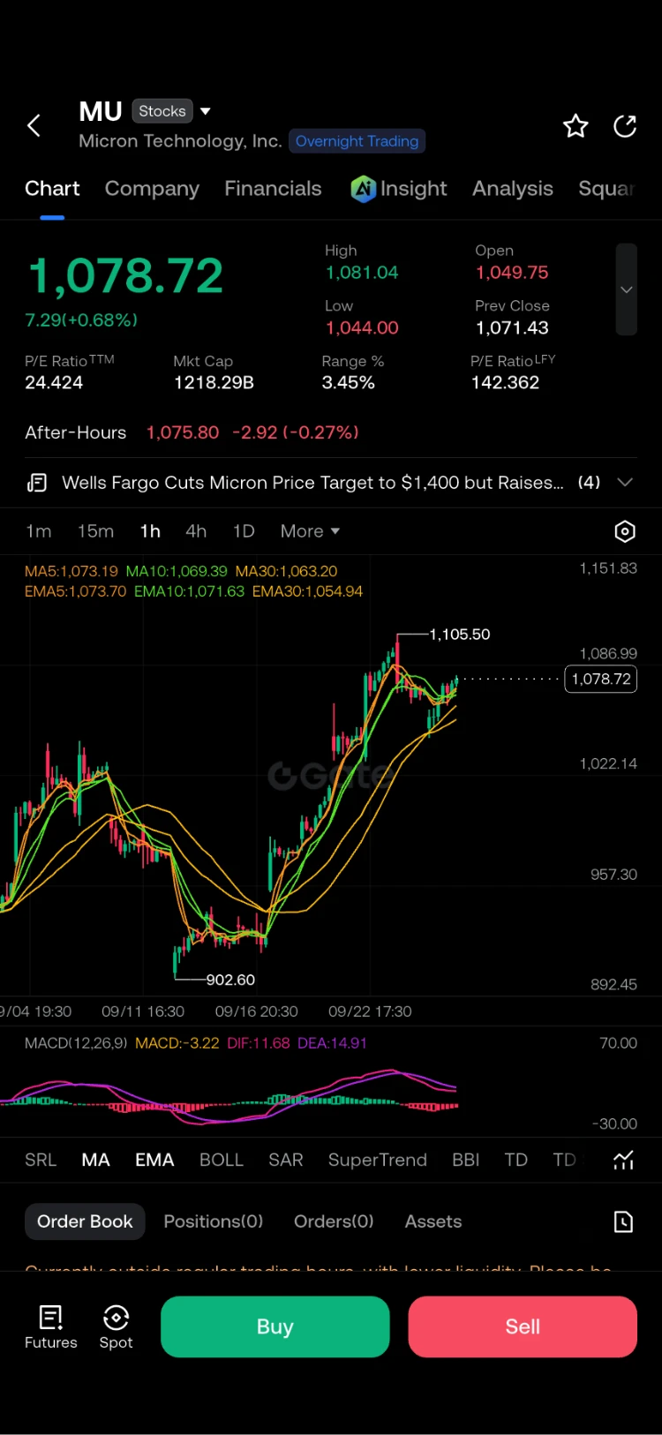The width and height of the screenshot is (662, 1435).
Task: Open the partially visible Square tab
Action: [606, 189]
